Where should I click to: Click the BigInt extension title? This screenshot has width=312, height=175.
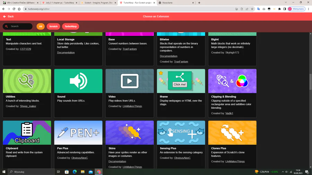[x=215, y=39]
